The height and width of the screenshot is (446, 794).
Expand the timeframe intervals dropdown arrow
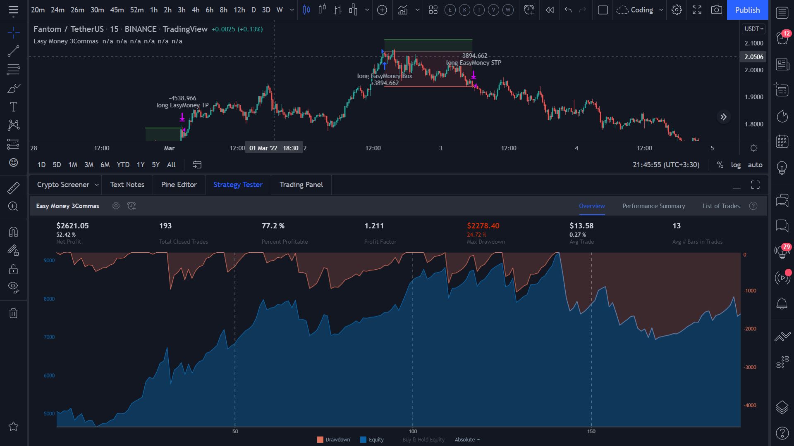click(292, 10)
